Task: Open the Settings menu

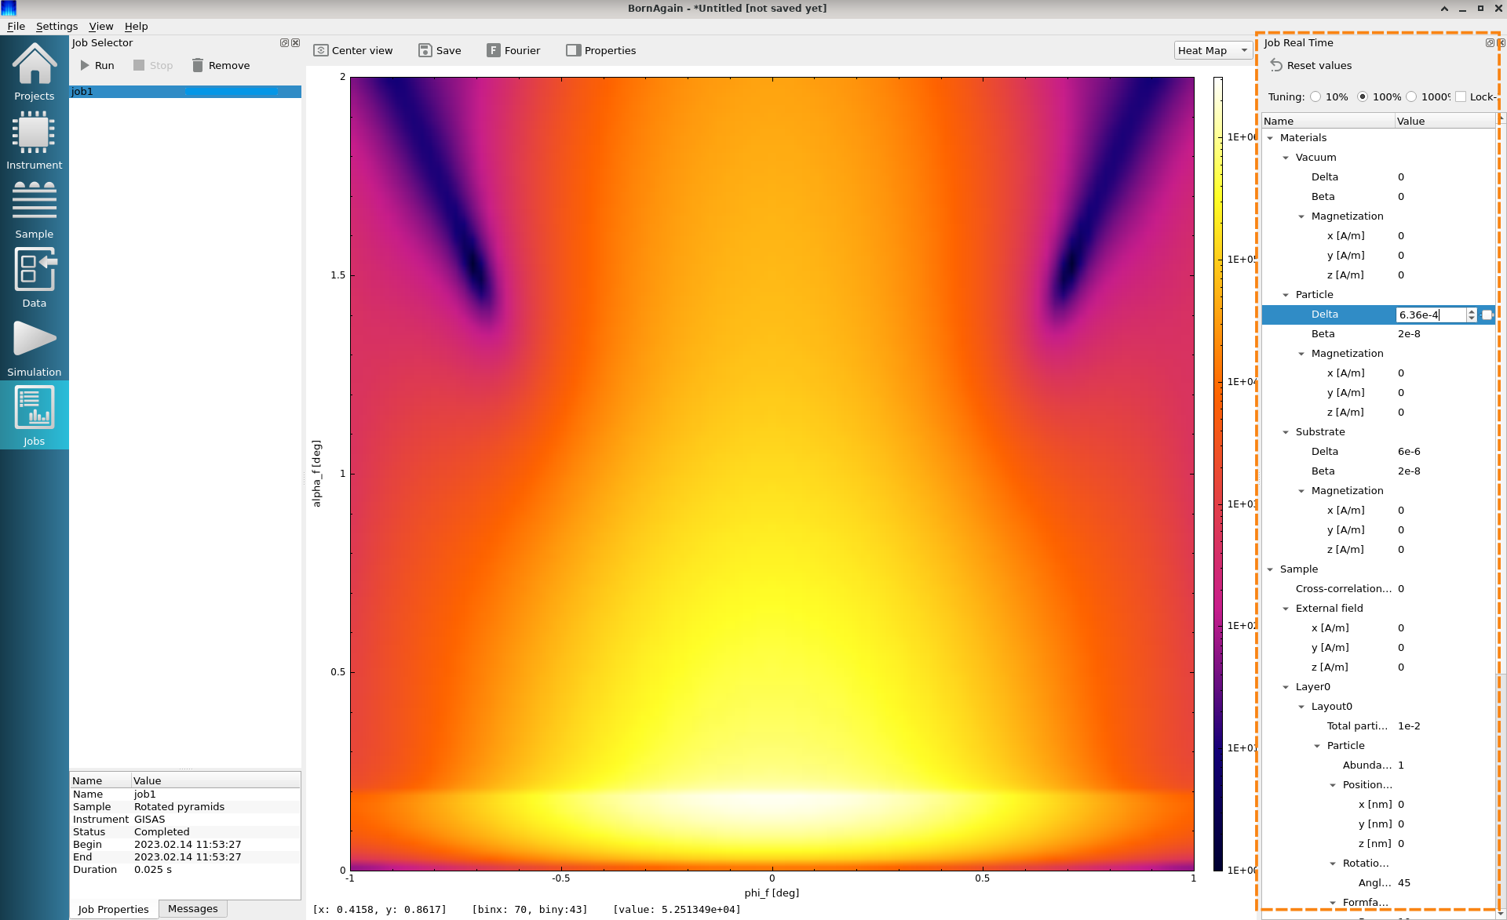Action: click(57, 26)
